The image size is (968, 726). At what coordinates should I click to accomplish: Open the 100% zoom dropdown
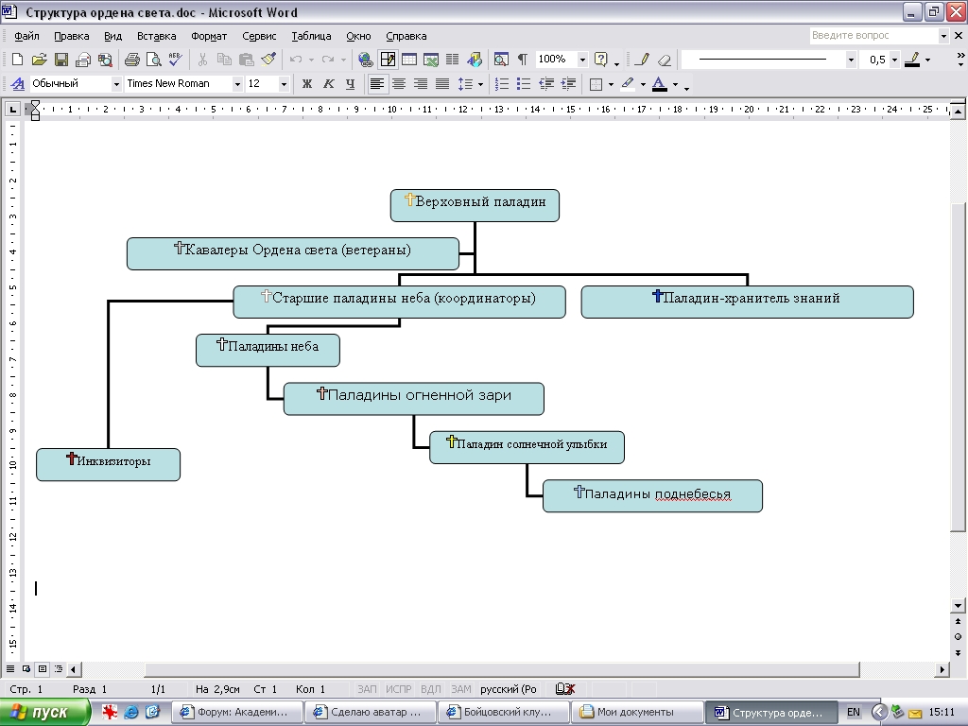[582, 60]
